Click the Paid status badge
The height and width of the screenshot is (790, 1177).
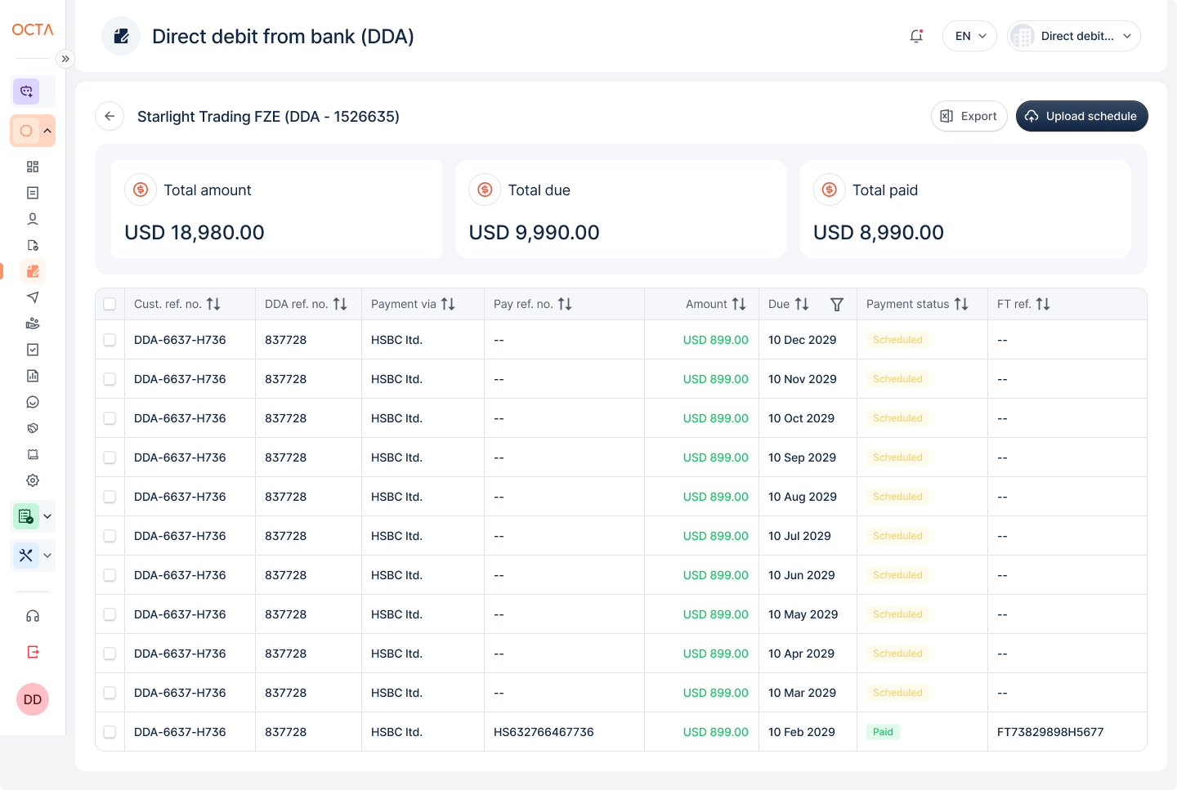click(883, 732)
